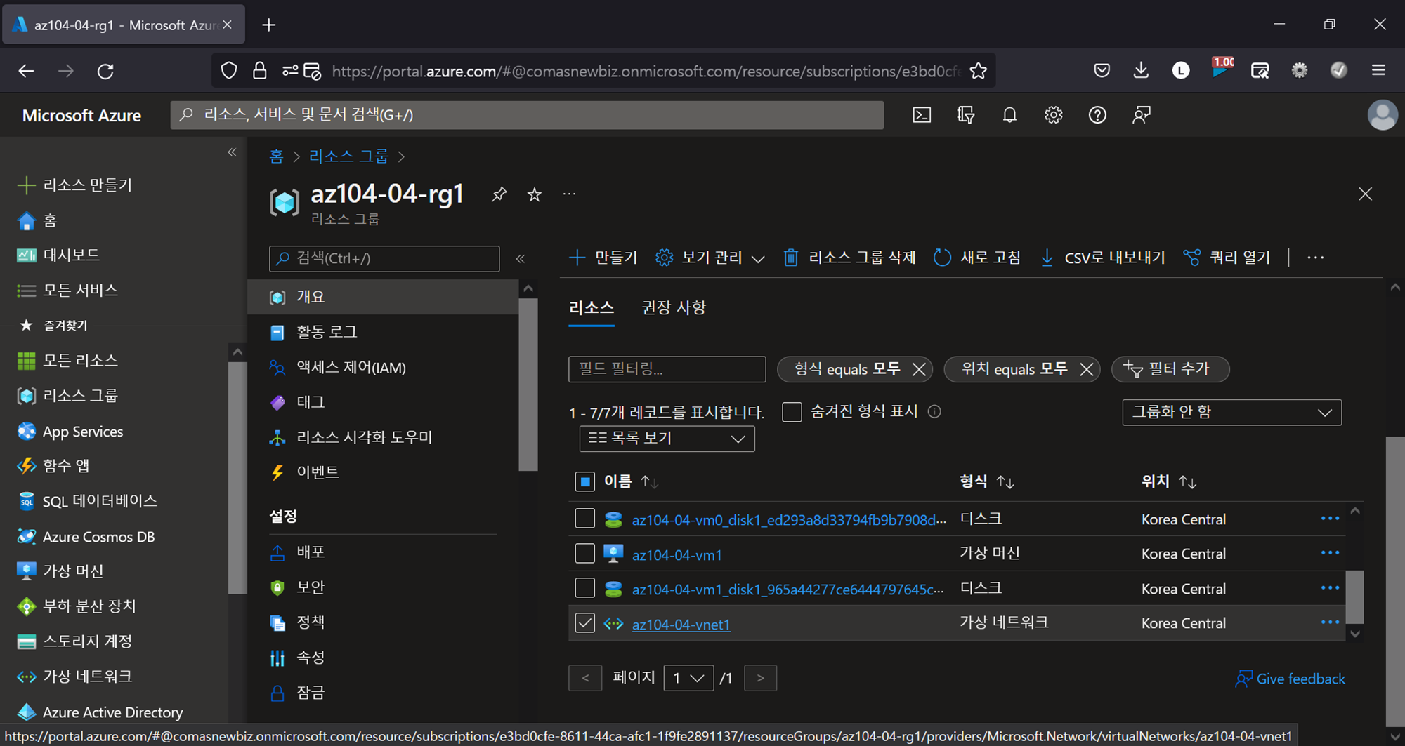Open the help question mark icon
The height and width of the screenshot is (746, 1405).
pos(1097,115)
